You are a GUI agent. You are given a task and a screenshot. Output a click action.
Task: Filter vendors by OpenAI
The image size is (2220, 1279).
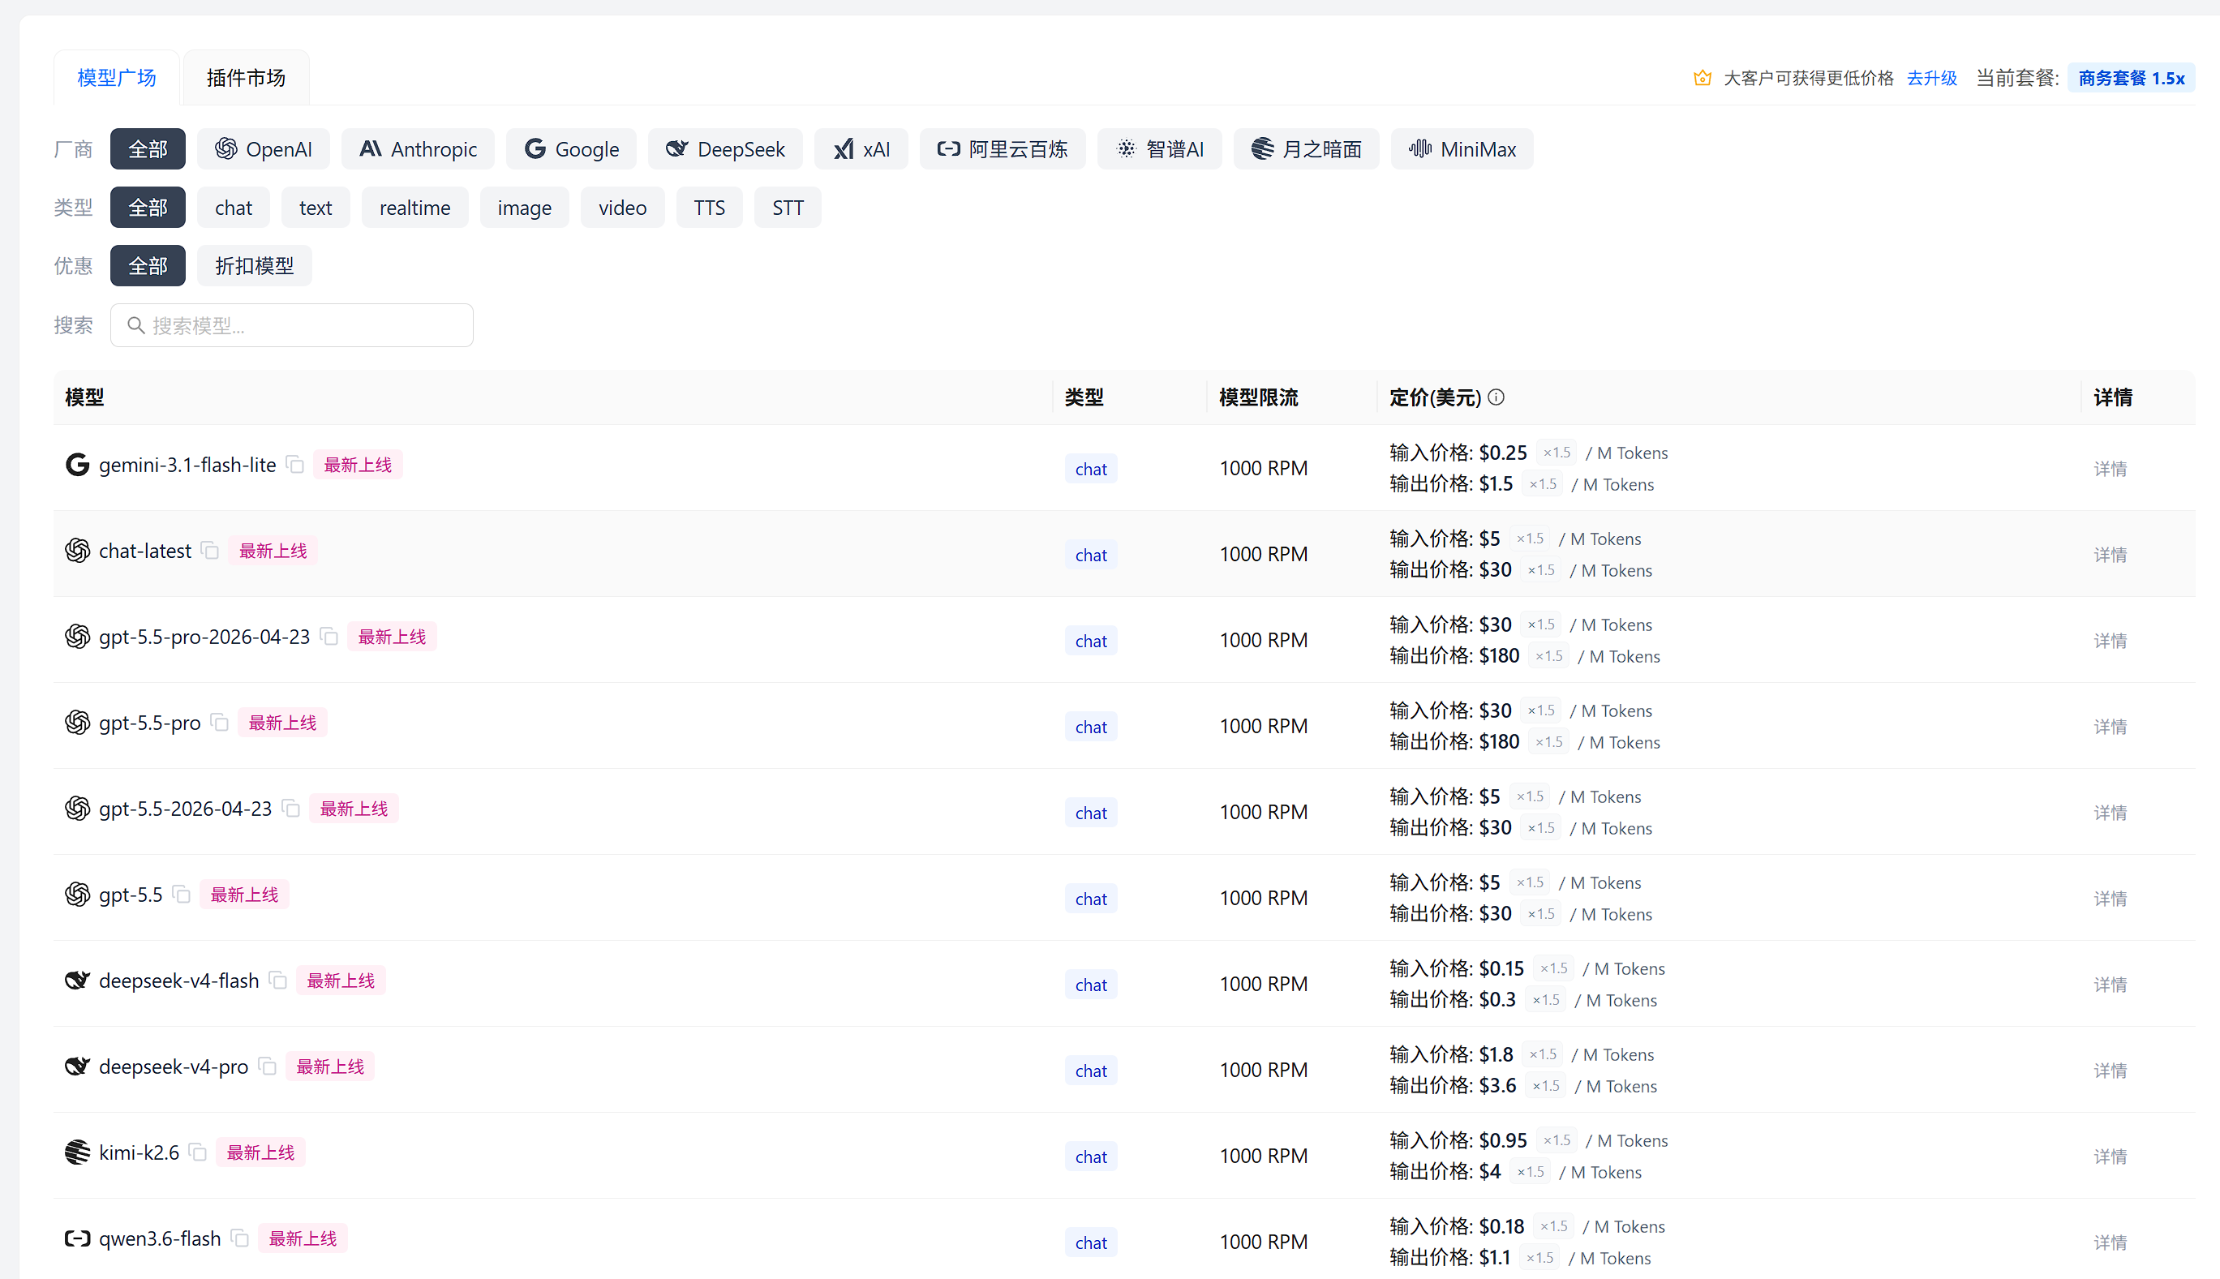[264, 149]
